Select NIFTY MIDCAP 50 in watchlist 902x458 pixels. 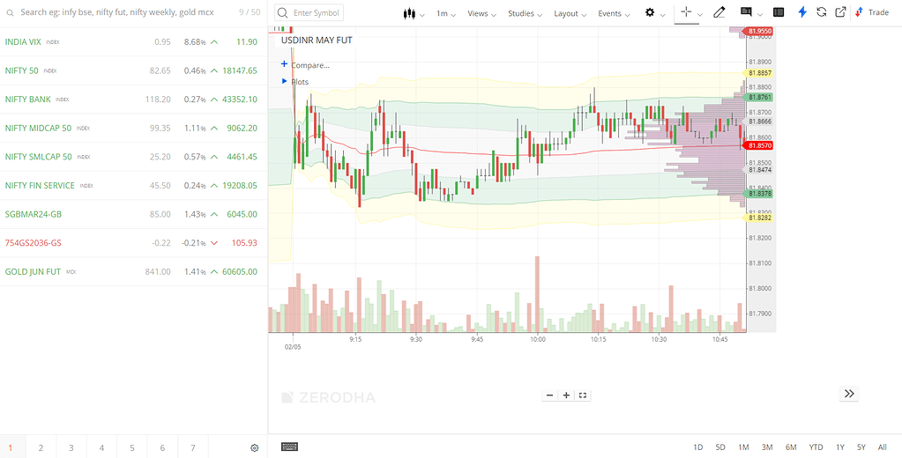pos(133,128)
